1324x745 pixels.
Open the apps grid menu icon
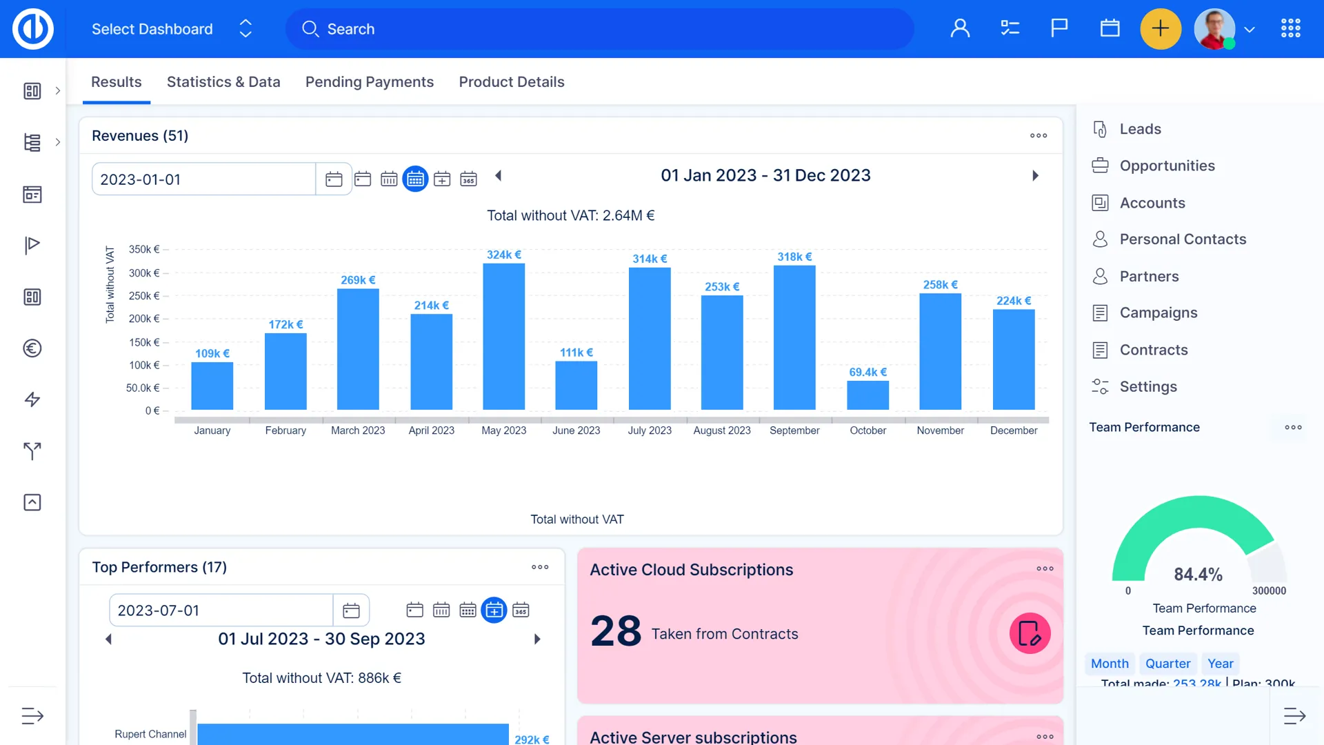[1290, 28]
